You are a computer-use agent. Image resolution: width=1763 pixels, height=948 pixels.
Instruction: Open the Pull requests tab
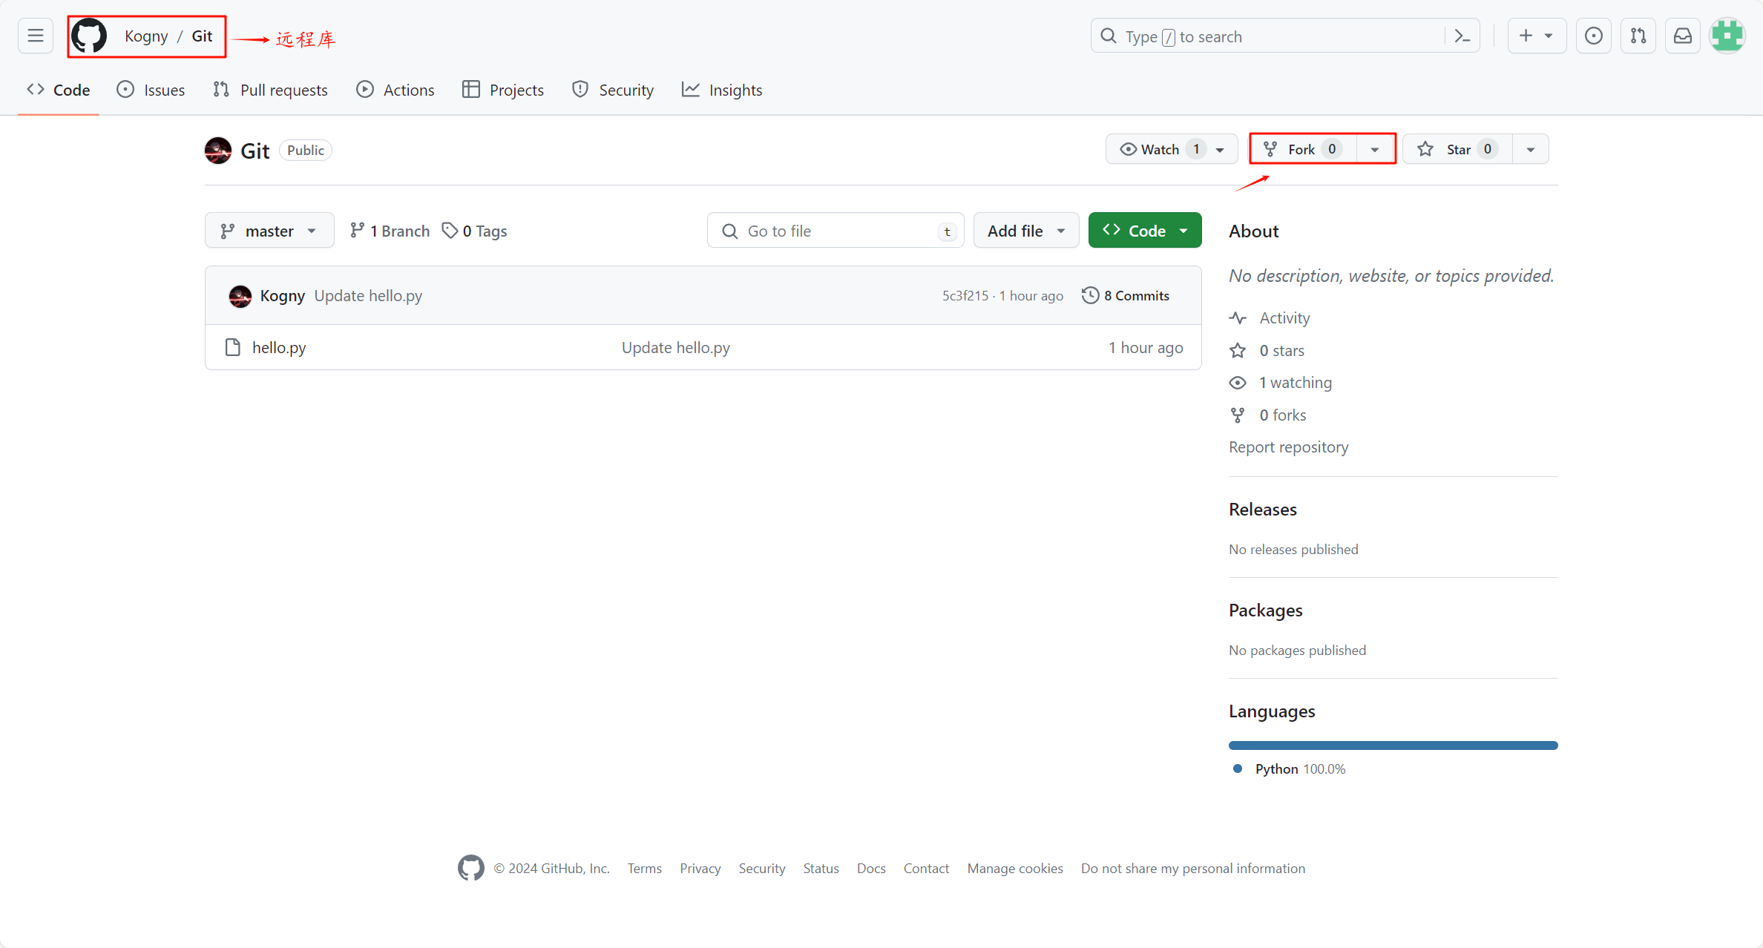[x=270, y=90]
